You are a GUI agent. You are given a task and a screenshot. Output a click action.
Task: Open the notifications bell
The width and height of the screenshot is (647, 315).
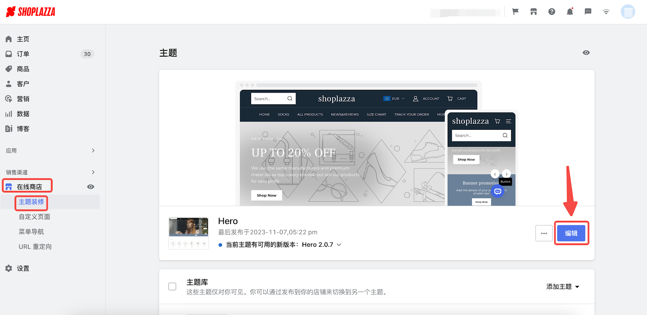570,12
